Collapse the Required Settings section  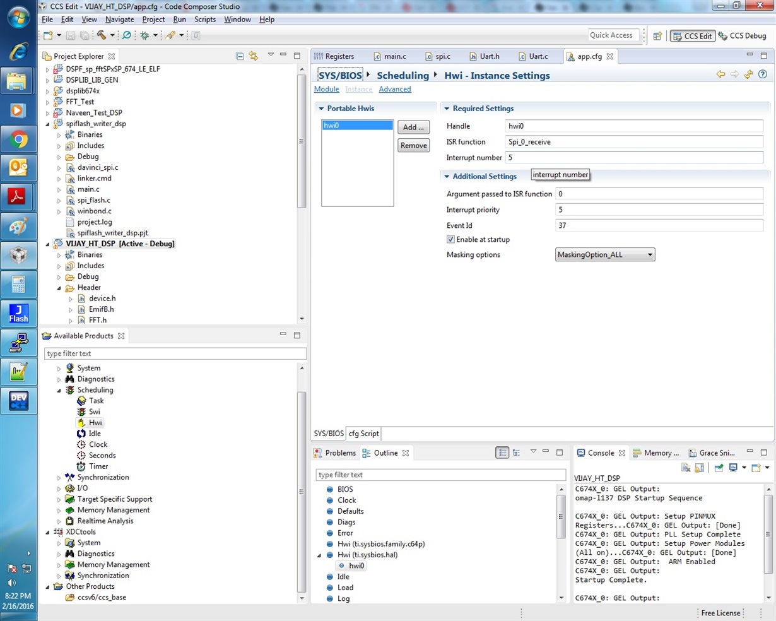click(447, 109)
